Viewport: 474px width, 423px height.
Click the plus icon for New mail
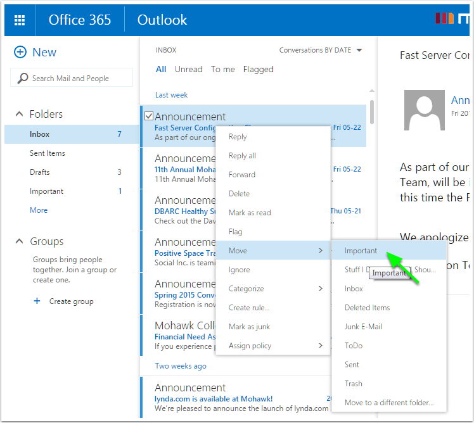pos(20,53)
